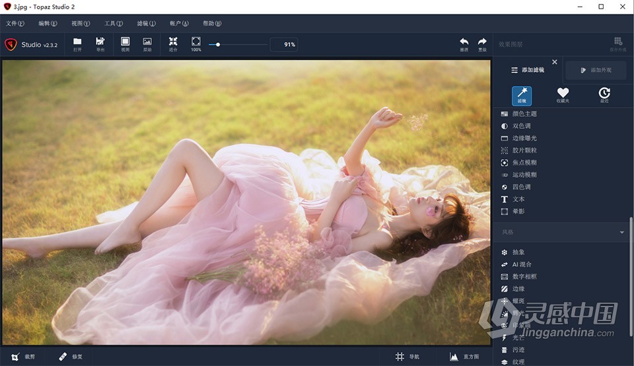Image resolution: width=634 pixels, height=366 pixels.
Task: Click the photo in the canvas
Action: point(246,202)
